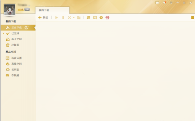Viewport: 195px width, 121px height.
Task: Open the 已完成 completed list
Action: click(x=15, y=33)
